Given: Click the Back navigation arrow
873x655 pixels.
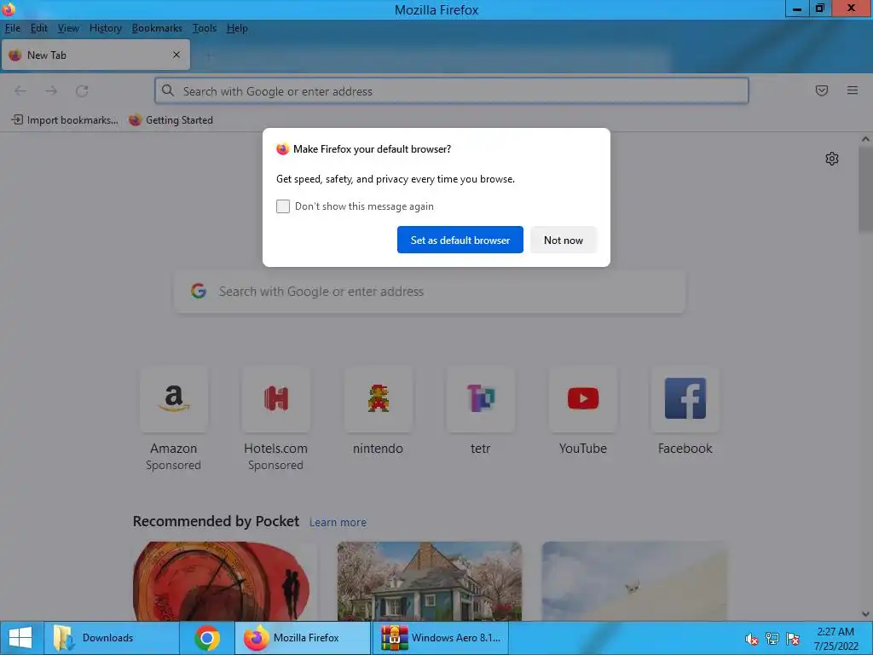Looking at the screenshot, I should [20, 90].
